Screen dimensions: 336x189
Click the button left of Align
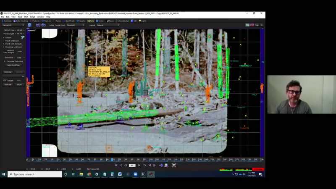tap(8, 85)
